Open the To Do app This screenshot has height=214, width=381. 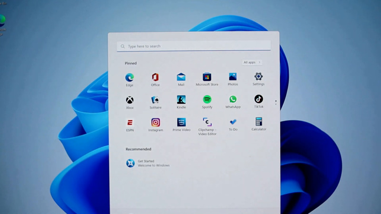[233, 122]
